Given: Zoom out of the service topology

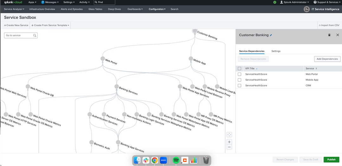Looking at the screenshot, I should pos(229,147).
